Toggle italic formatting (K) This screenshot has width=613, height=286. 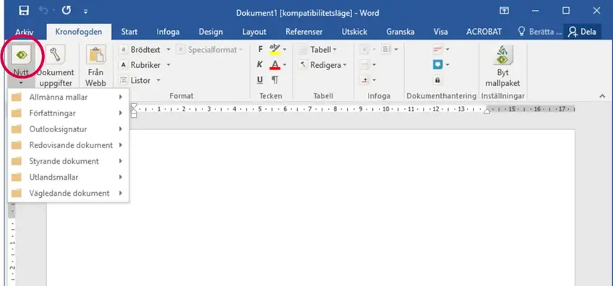[260, 65]
